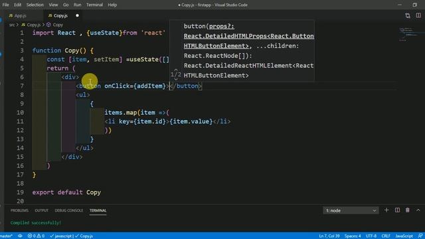Click 'export default Copy' line
The image size is (425, 239).
[66, 193]
